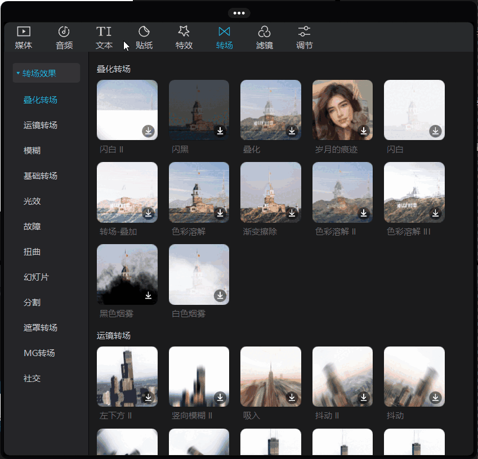Click download icon on 黑色烟雾 thumbnail

(x=148, y=295)
